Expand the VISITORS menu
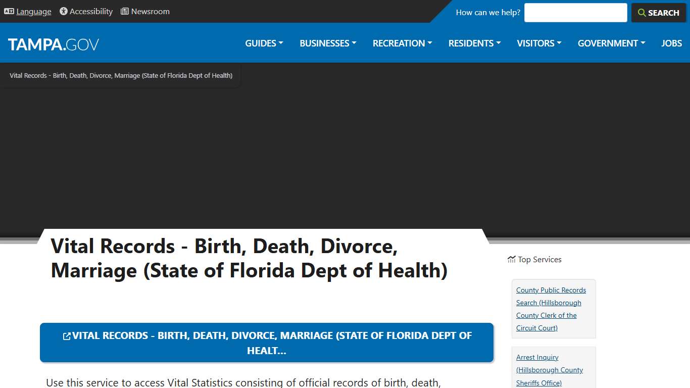This screenshot has width=690, height=388. tap(538, 43)
